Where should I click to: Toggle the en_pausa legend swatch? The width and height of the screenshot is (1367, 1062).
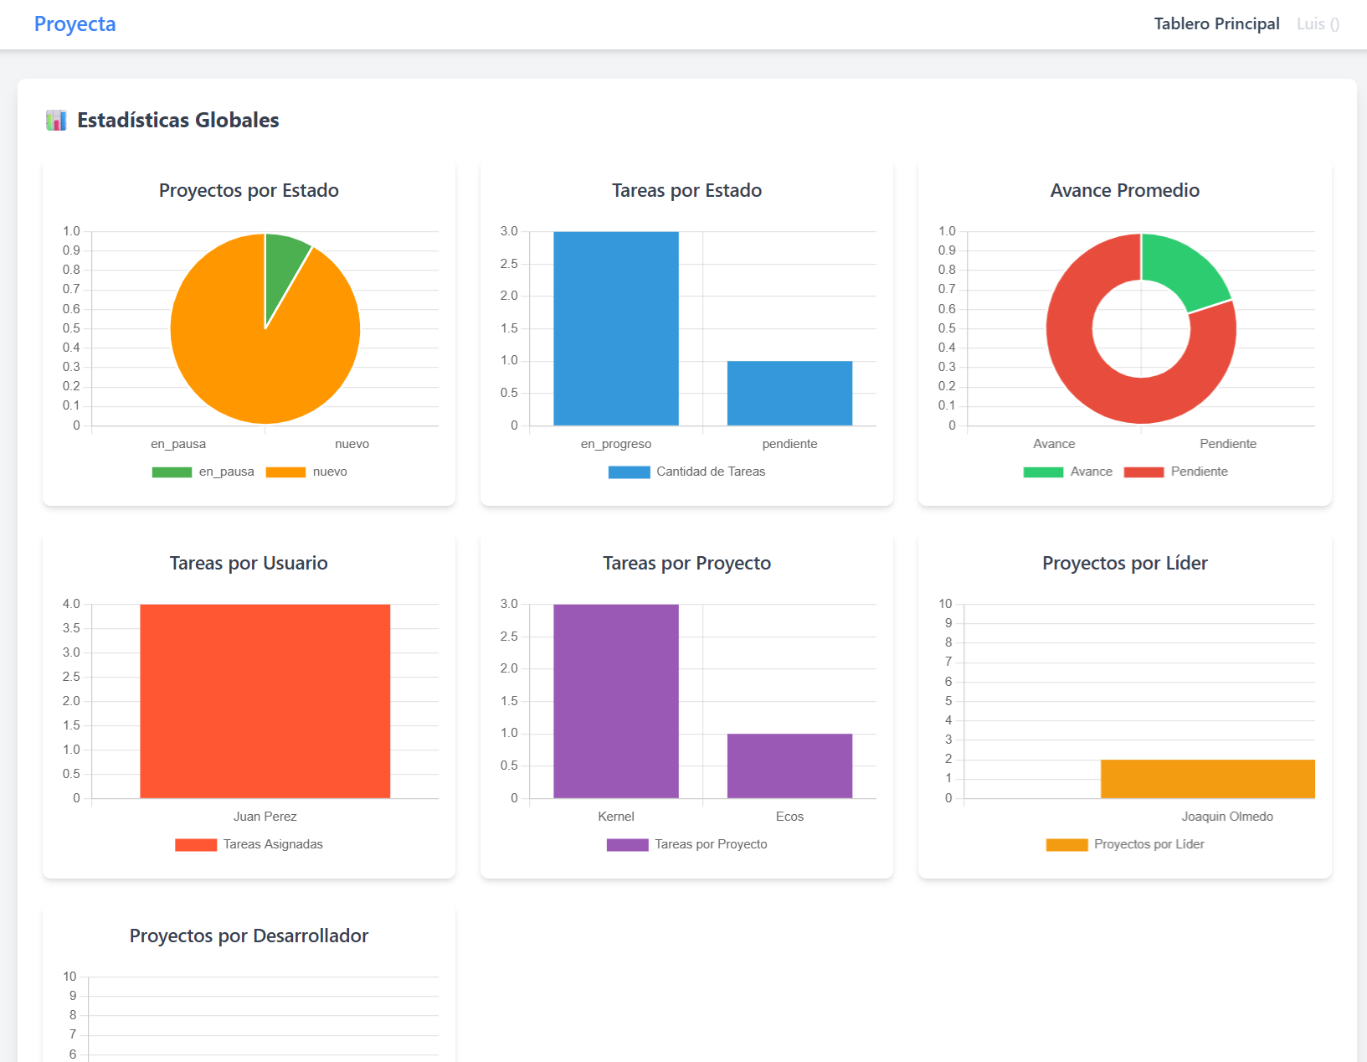(172, 472)
